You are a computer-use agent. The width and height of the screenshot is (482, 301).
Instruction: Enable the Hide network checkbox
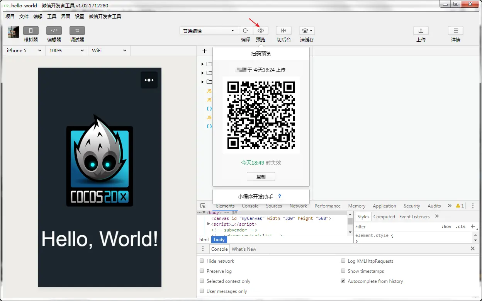pyautogui.click(x=202, y=261)
